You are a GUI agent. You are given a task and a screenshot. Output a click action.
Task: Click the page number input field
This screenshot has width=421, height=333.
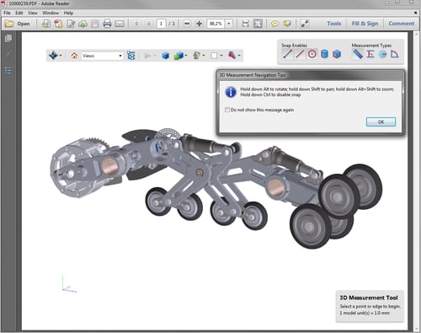[161, 24]
